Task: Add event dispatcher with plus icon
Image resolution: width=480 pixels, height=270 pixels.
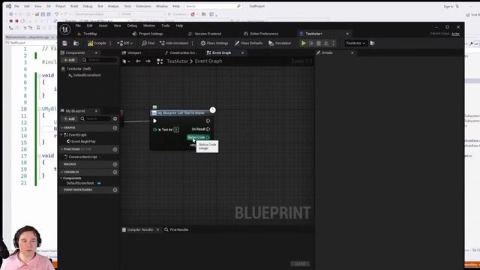Action: (x=115, y=190)
